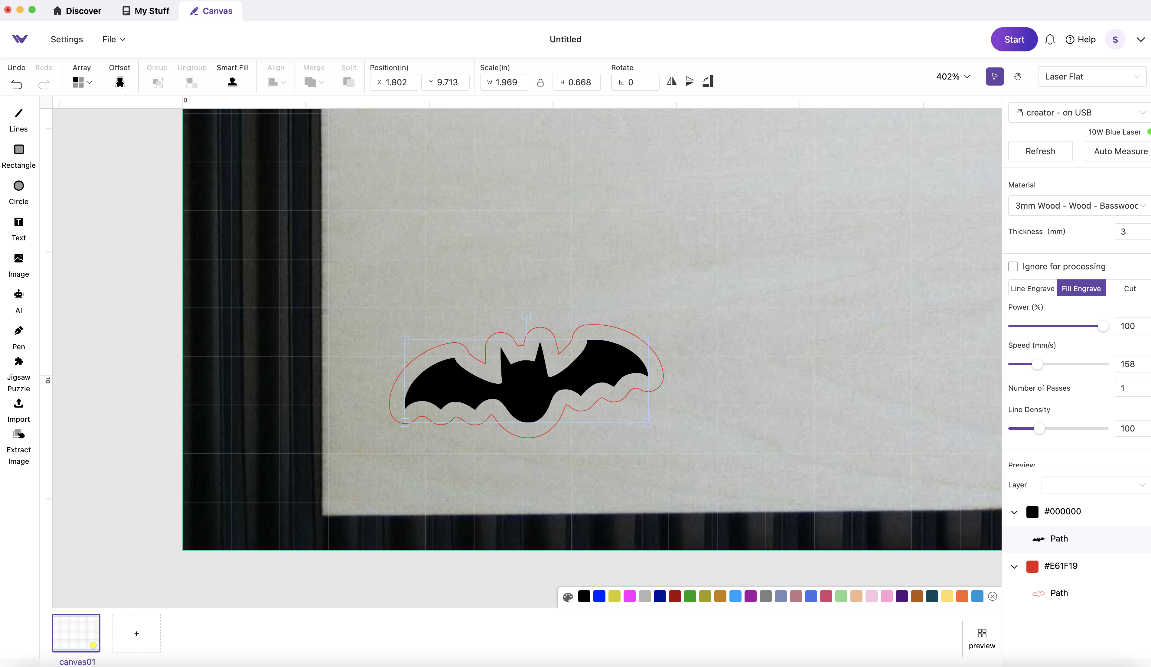Open the Material dropdown
Image resolution: width=1151 pixels, height=667 pixels.
[x=1080, y=205]
